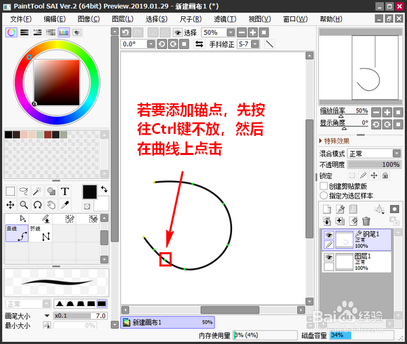Select the magic wand tool
Screen dimensions: 407x344
[x=37, y=191]
